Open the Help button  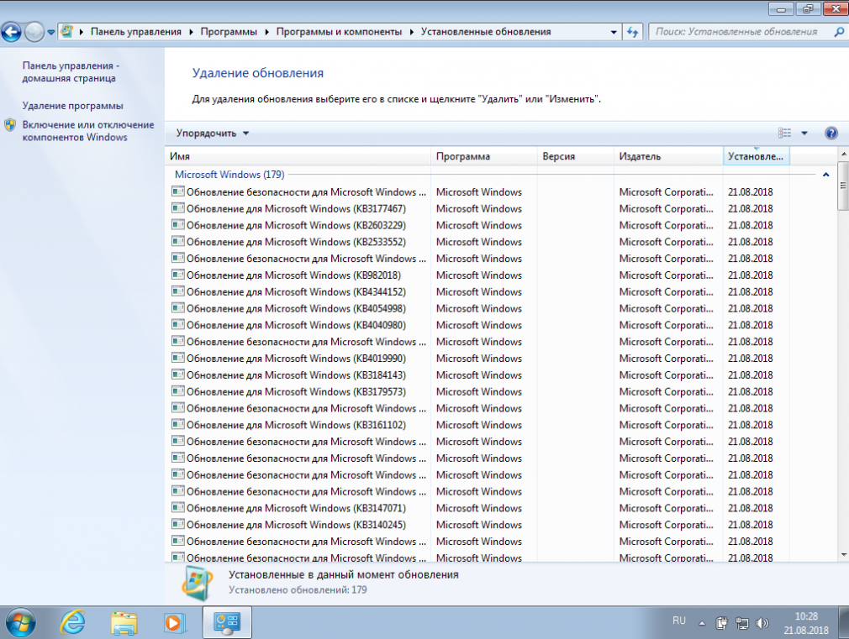pyautogui.click(x=831, y=134)
